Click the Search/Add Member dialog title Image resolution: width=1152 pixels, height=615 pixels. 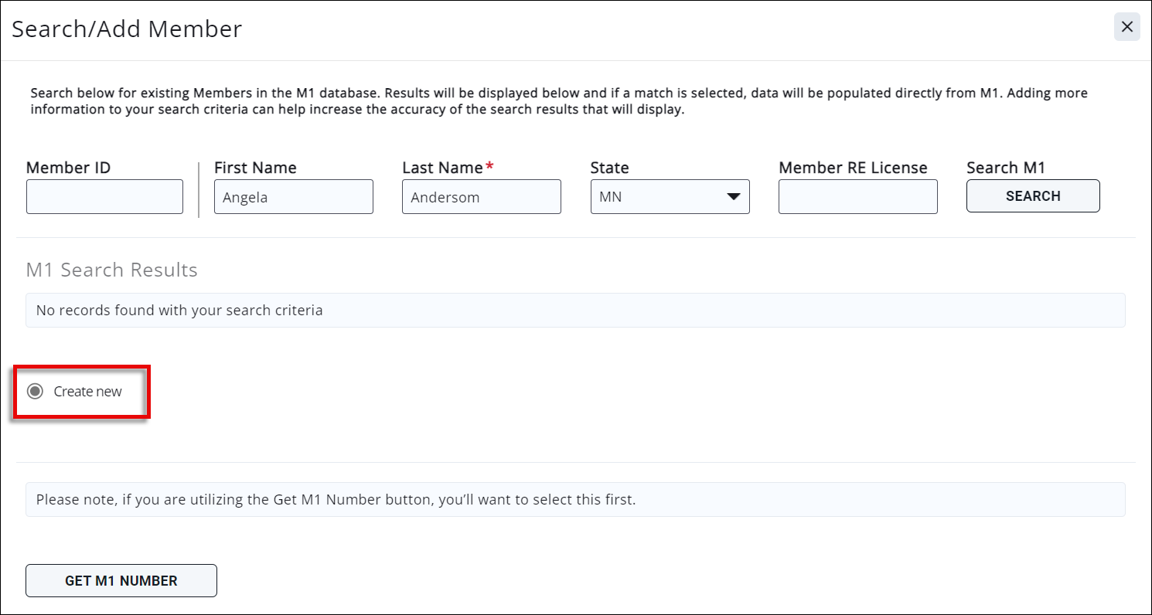coord(126,29)
